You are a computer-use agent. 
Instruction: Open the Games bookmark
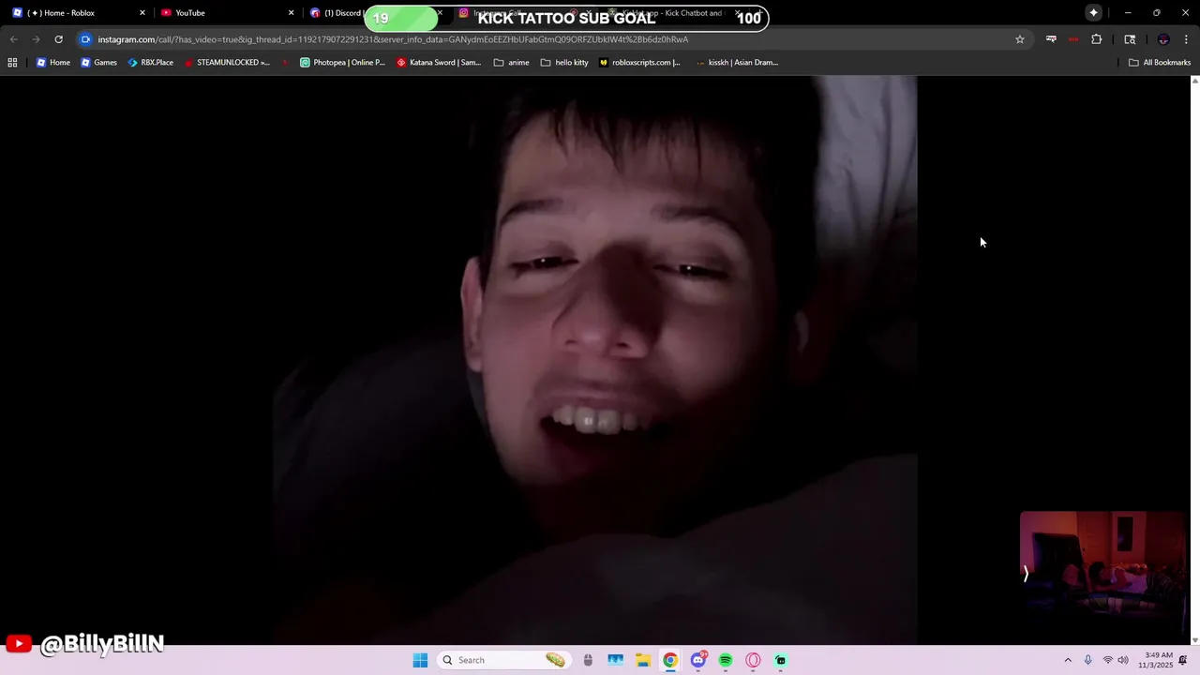pyautogui.click(x=98, y=63)
